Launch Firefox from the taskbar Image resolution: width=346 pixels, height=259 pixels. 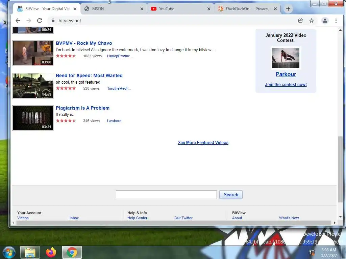[51, 252]
